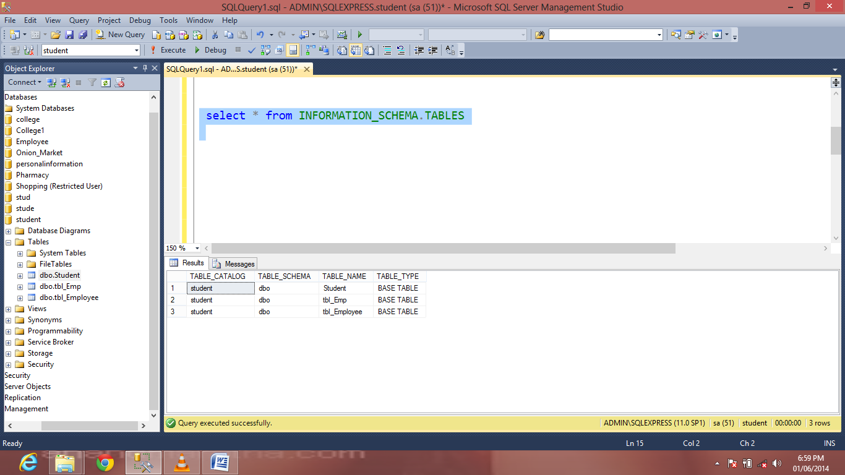Open the Connect dropdown in Object Explorer
845x475 pixels.
[x=25, y=82]
